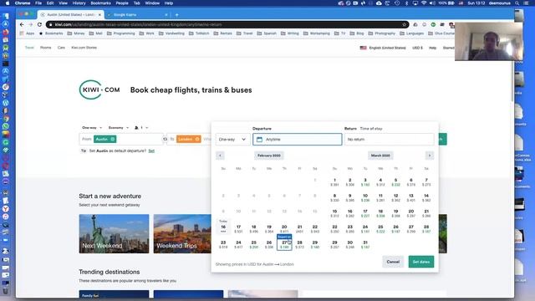Switch to Google Keep tab
535x301 pixels.
(x=136, y=15)
